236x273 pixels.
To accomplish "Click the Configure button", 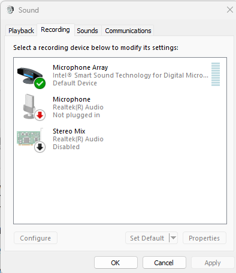I will pos(35,238).
